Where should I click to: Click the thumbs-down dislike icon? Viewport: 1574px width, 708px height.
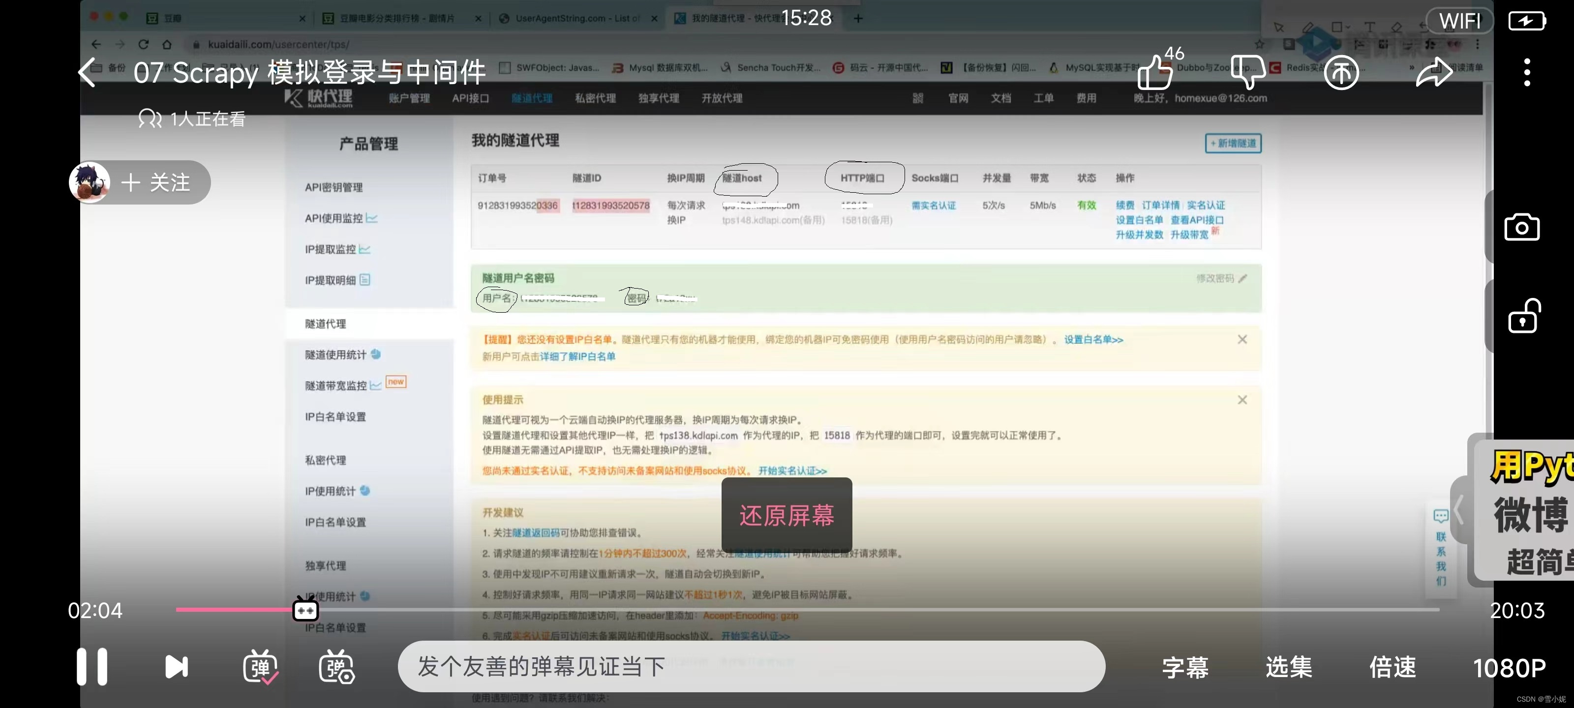click(x=1248, y=71)
